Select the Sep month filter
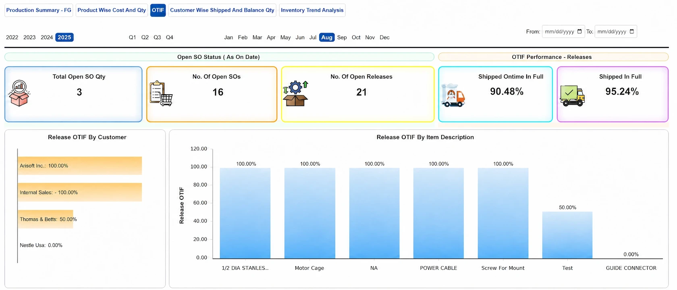This screenshot has height=290, width=677. pos(342,37)
